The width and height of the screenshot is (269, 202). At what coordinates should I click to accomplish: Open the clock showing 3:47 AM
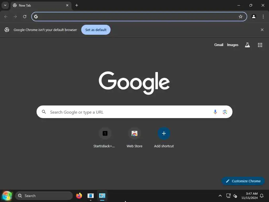point(250,196)
